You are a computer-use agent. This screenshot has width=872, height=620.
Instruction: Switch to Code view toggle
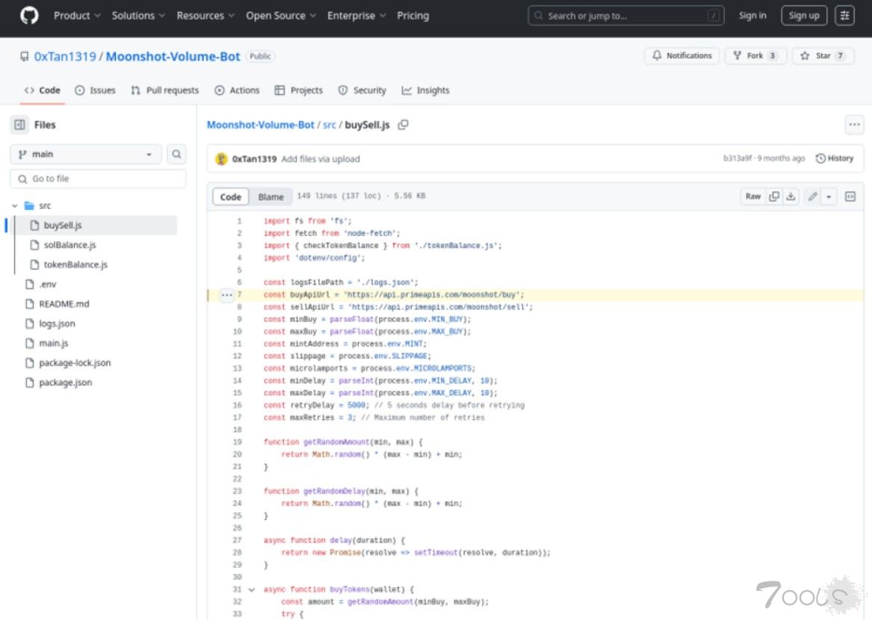point(230,196)
